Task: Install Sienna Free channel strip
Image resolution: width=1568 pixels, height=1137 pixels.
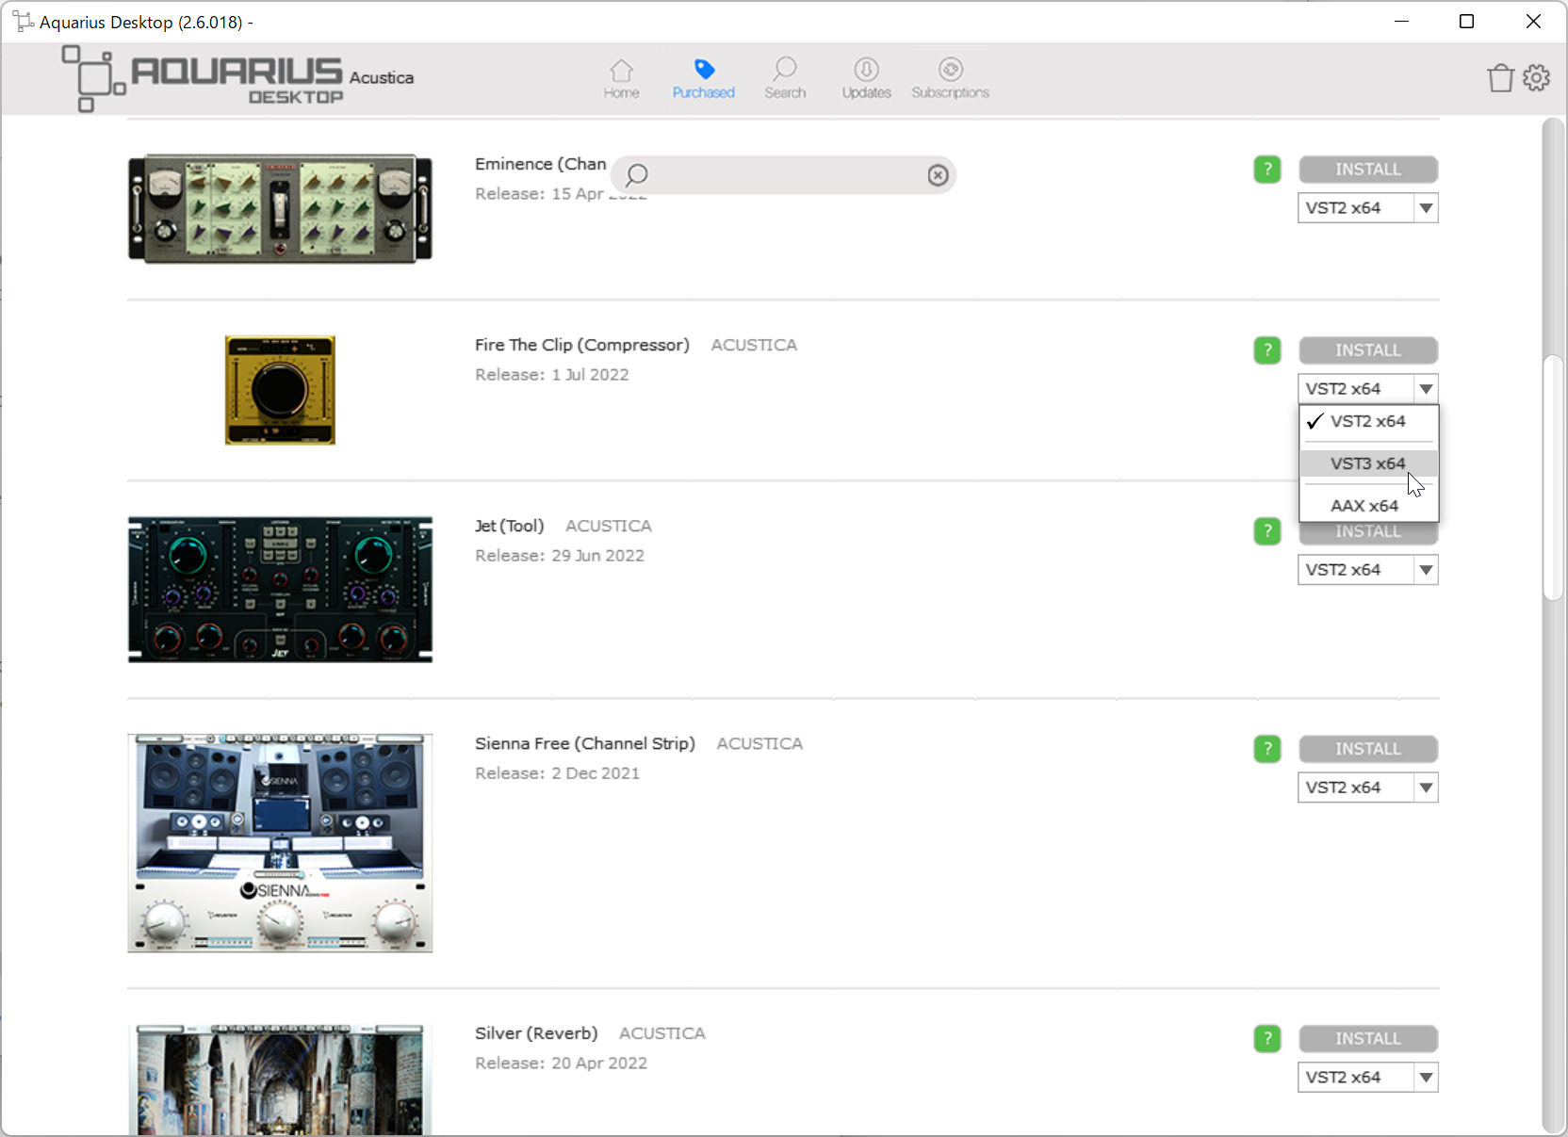Action: [x=1368, y=749]
